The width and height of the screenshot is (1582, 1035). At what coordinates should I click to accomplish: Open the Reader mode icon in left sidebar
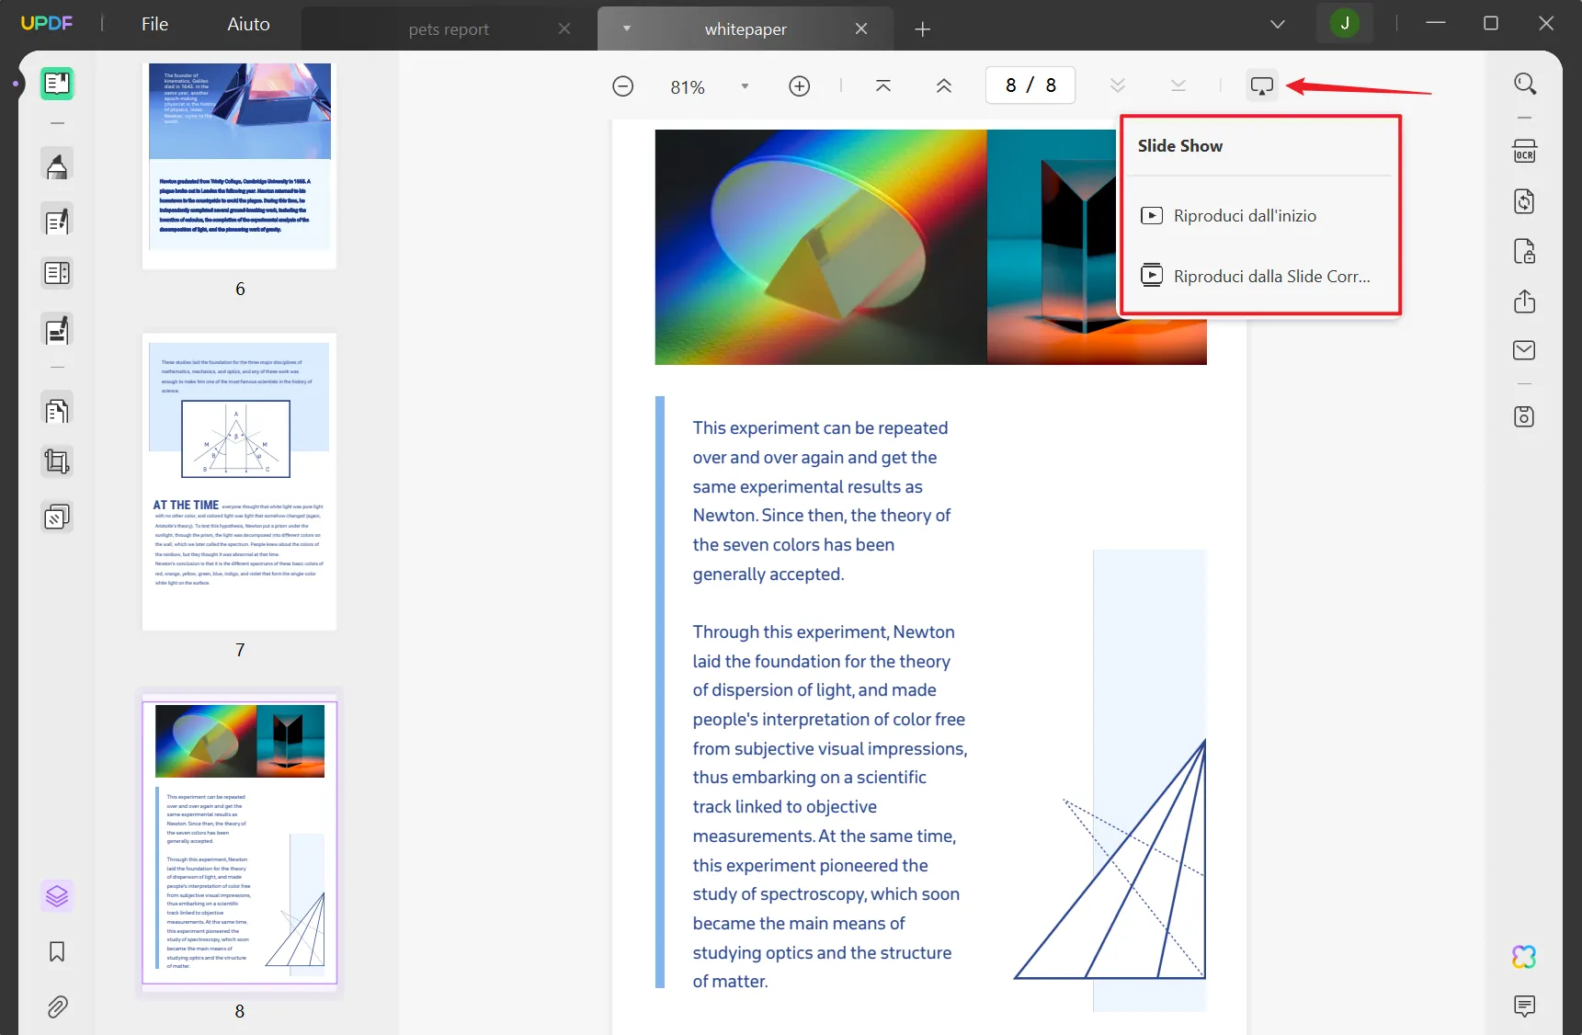coord(57,84)
